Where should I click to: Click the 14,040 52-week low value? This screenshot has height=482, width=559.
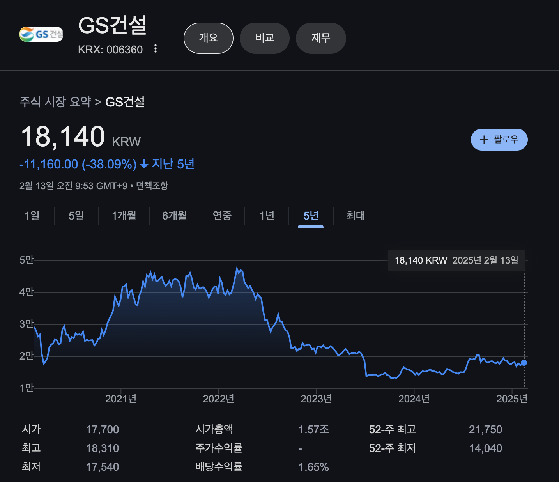point(485,448)
